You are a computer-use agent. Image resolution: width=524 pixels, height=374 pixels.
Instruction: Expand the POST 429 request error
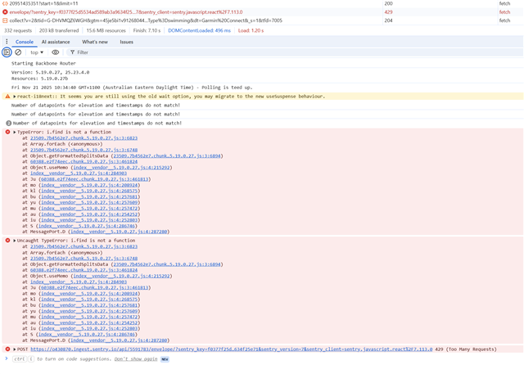point(15,349)
